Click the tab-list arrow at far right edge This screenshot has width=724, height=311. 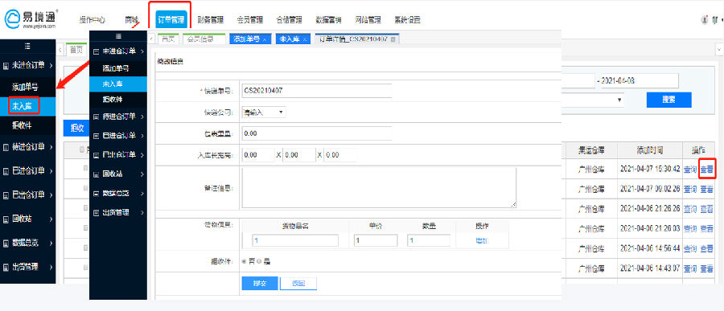tap(719, 49)
